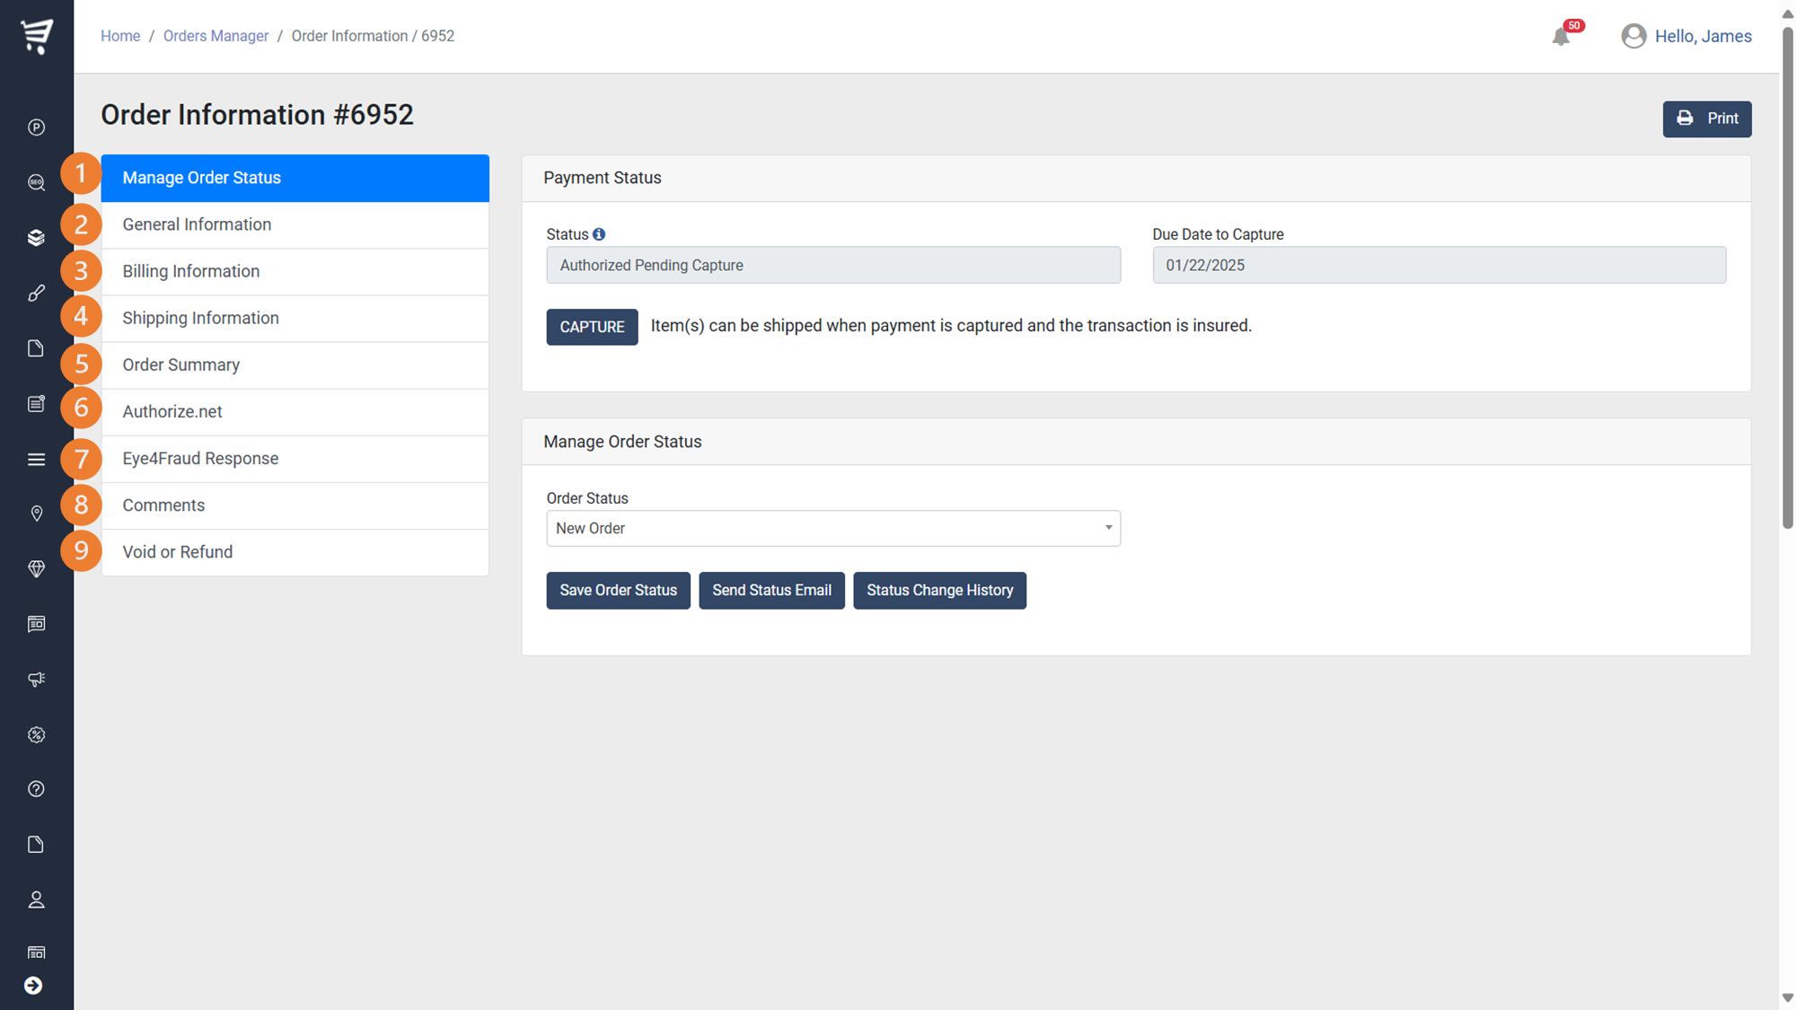Click the shopping cart logo icon

(37, 36)
